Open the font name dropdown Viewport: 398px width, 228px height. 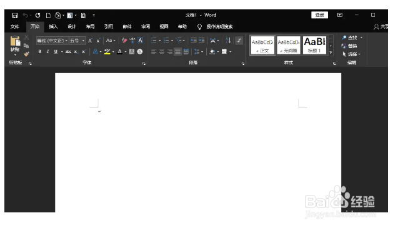coord(66,41)
